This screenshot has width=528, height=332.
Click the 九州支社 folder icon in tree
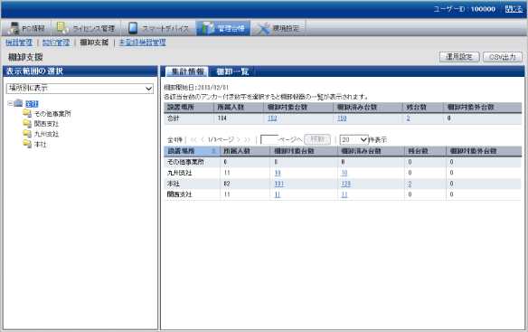point(27,133)
